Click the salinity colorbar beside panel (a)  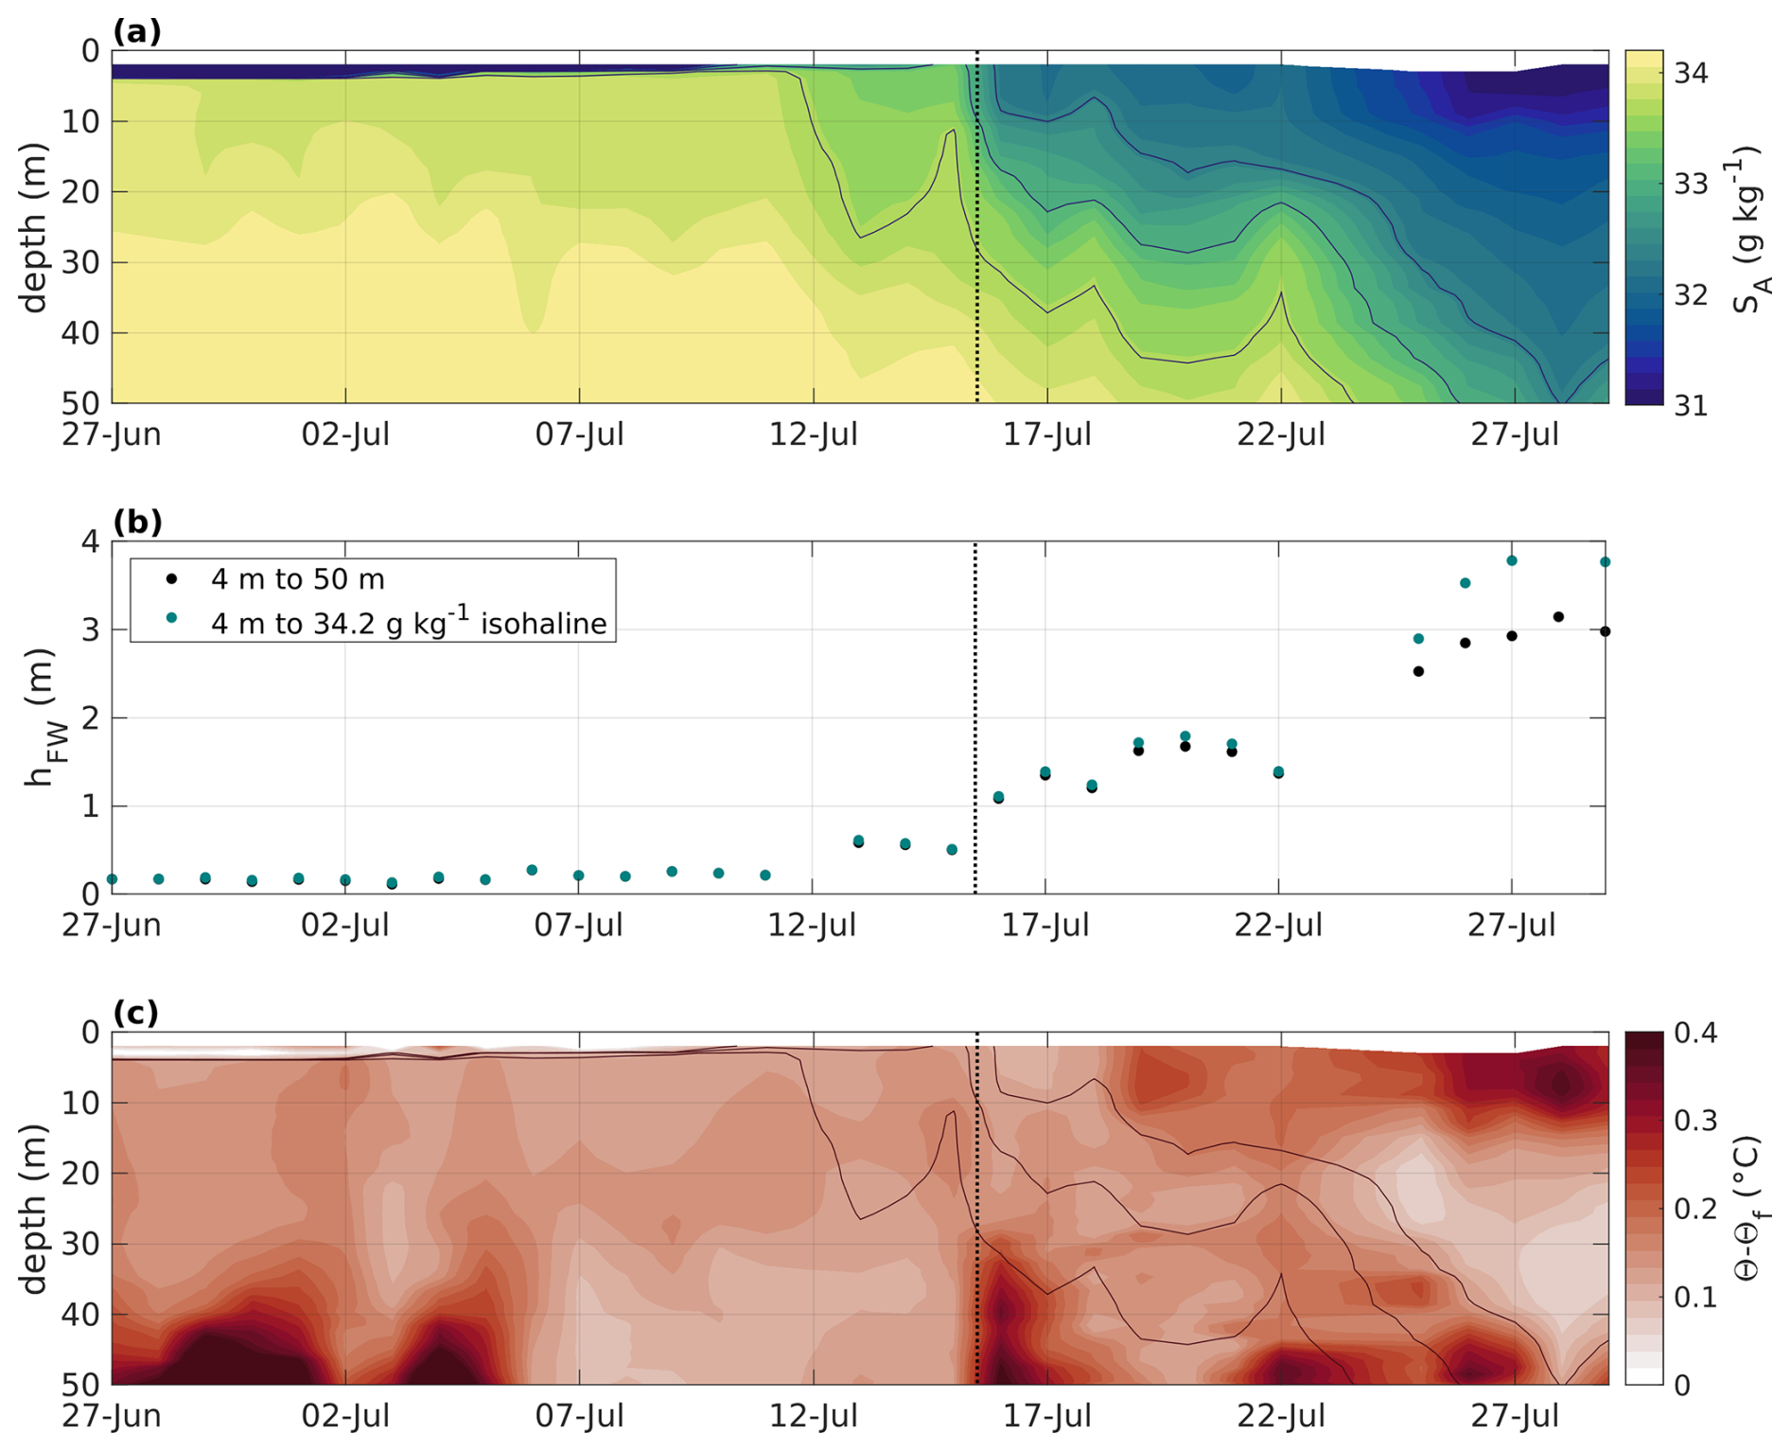click(x=1643, y=227)
